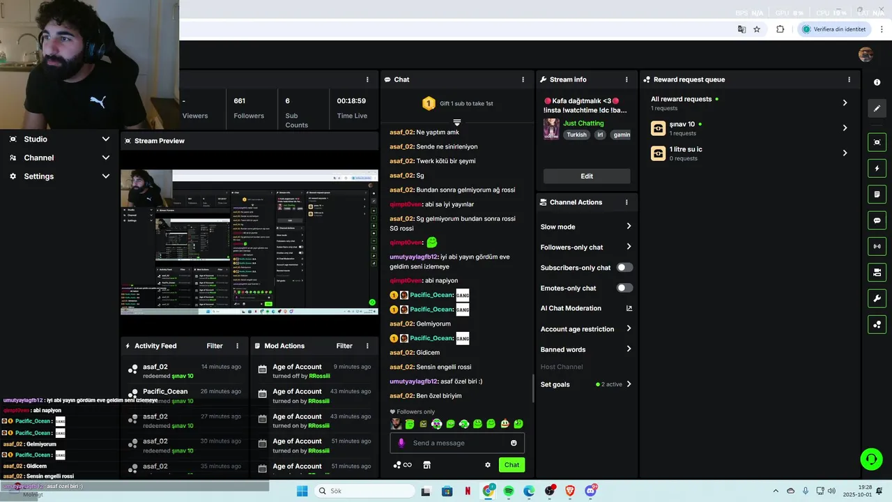Expand All reward requests row

(749, 102)
